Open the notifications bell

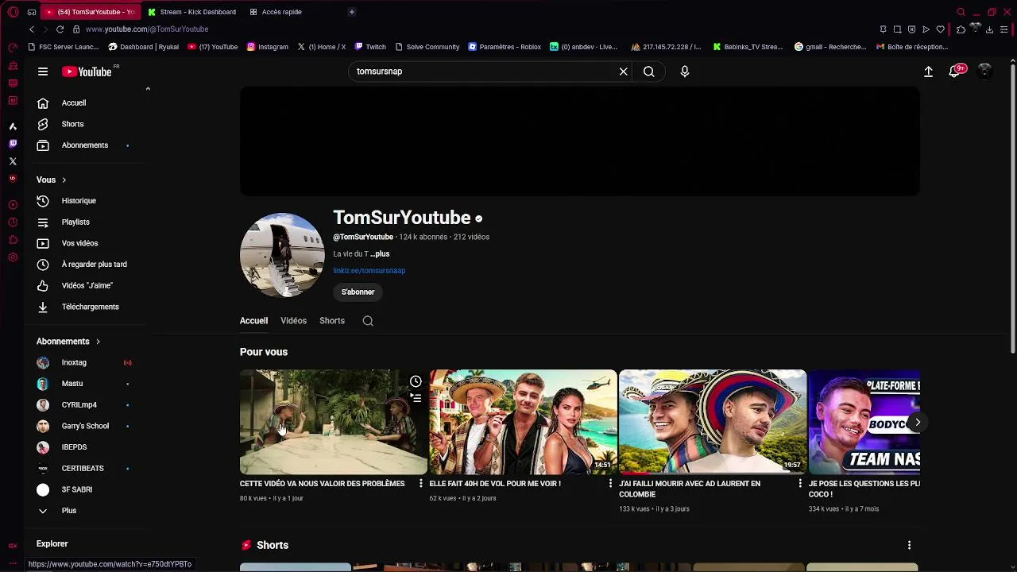coord(956,71)
